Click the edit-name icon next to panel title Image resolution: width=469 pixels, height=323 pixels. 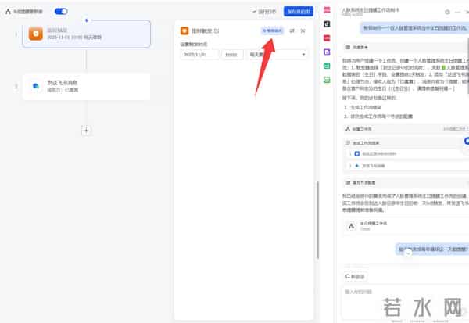[217, 31]
